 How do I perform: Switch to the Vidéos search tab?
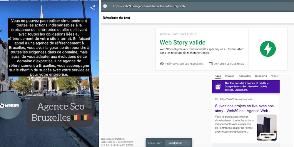coord(275,76)
